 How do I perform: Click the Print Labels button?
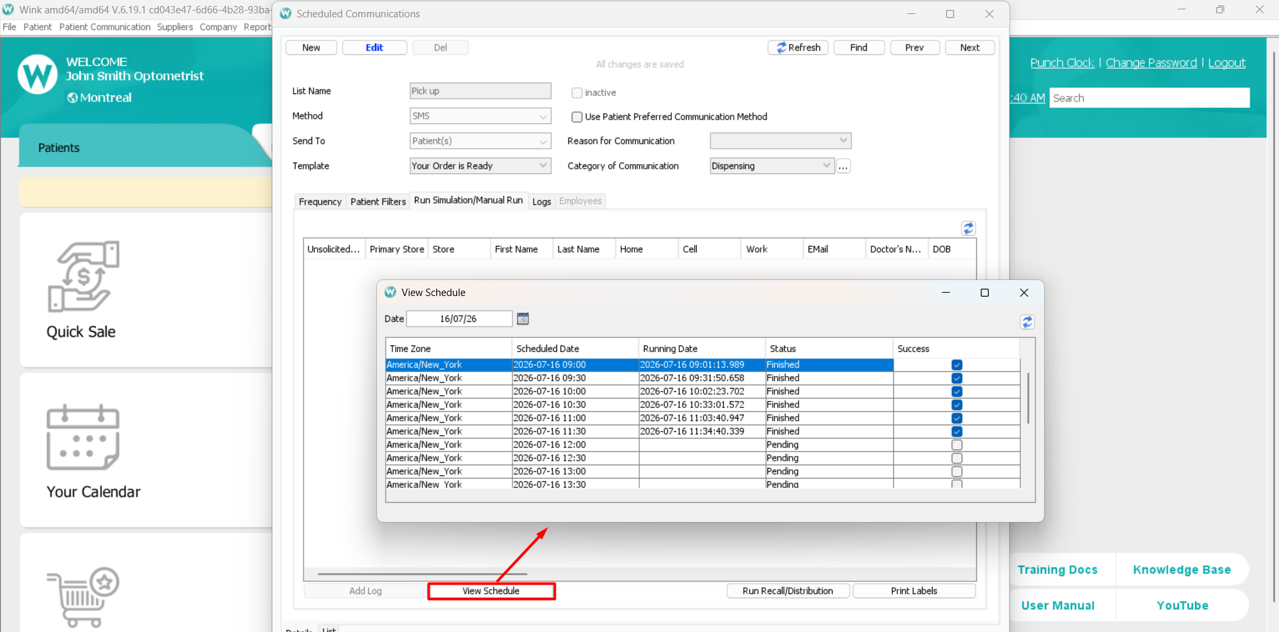[914, 591]
